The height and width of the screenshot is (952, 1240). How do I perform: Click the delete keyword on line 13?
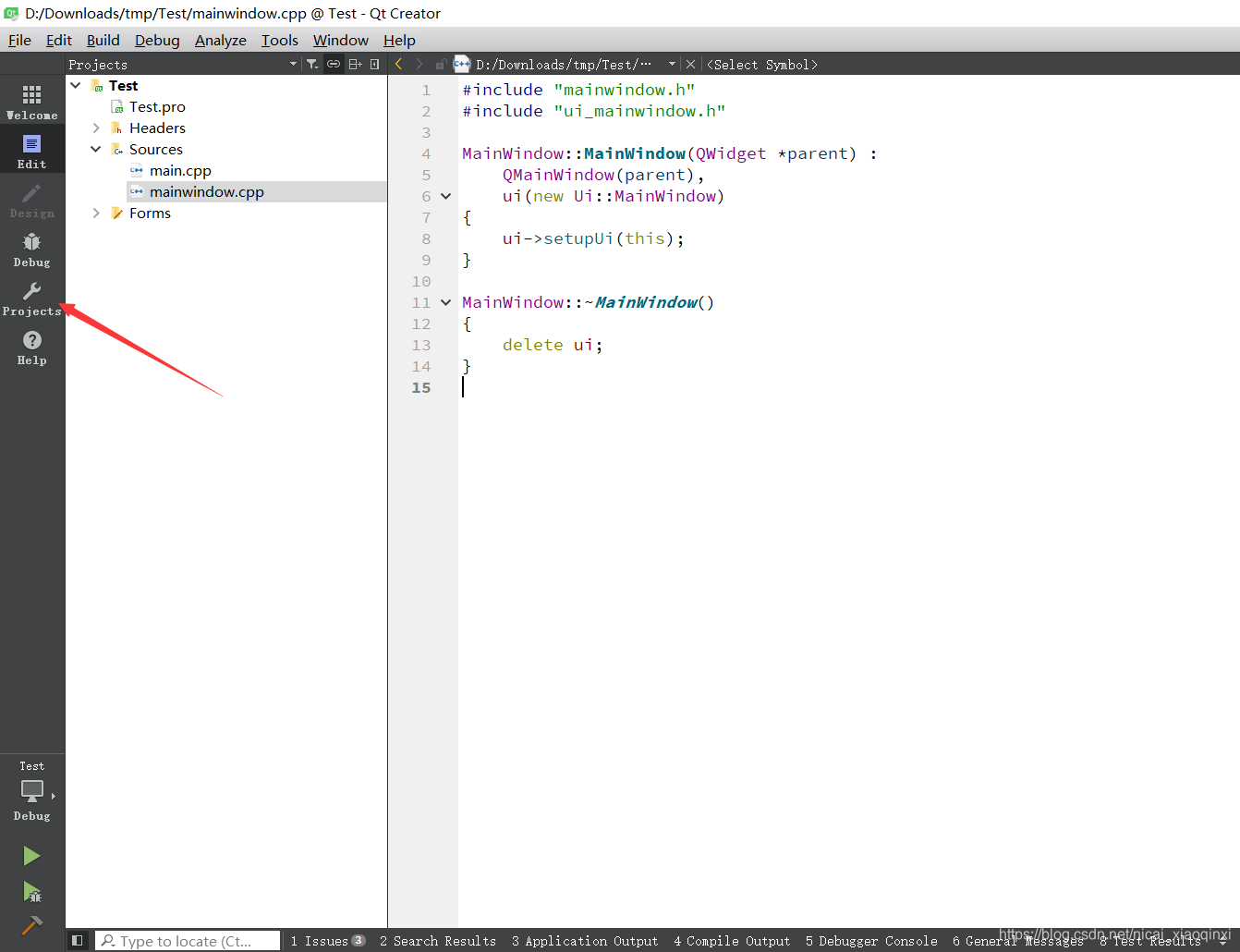pos(533,345)
